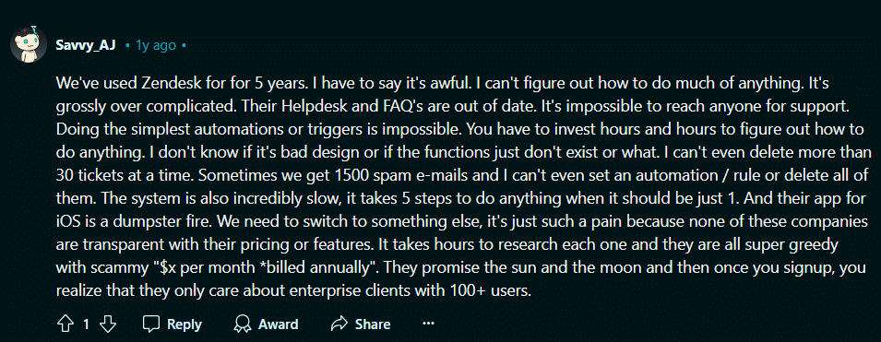
Task: Click the Award text label
Action: 278,324
